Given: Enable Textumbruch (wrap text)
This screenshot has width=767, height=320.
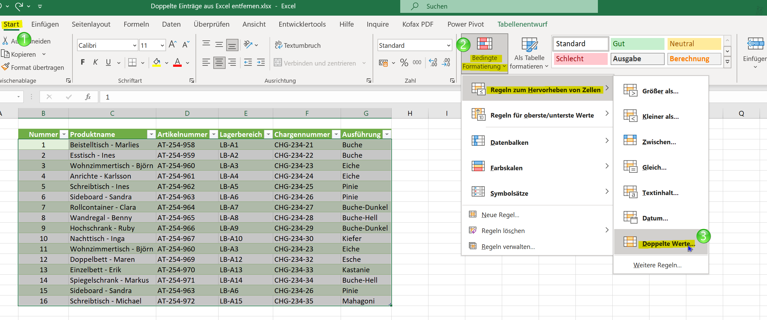Looking at the screenshot, I should tap(298, 45).
